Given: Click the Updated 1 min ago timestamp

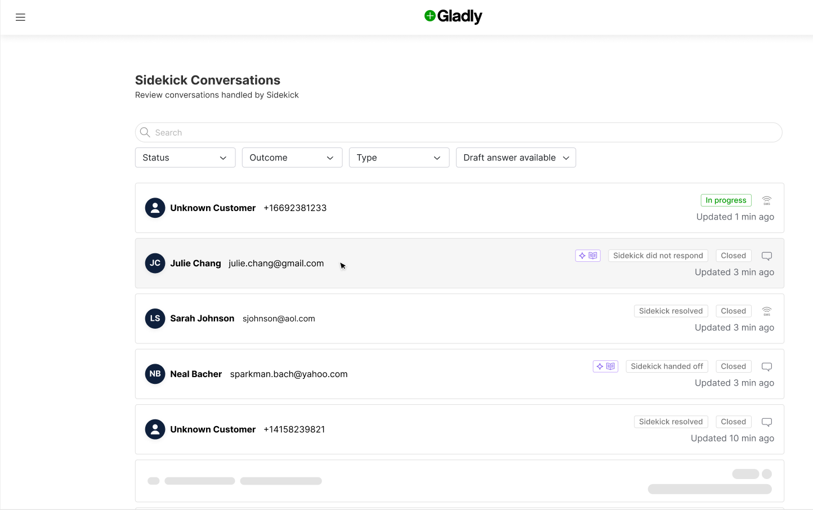Looking at the screenshot, I should coord(735,217).
